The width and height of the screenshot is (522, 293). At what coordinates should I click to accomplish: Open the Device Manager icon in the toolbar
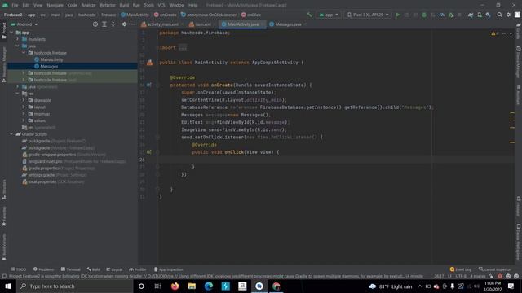pyautogui.click(x=480, y=15)
